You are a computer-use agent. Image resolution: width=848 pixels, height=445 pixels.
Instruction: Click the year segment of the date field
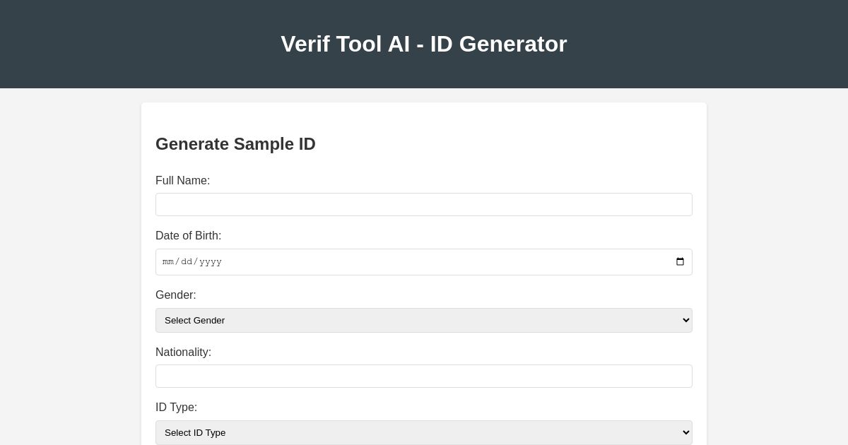(x=210, y=261)
